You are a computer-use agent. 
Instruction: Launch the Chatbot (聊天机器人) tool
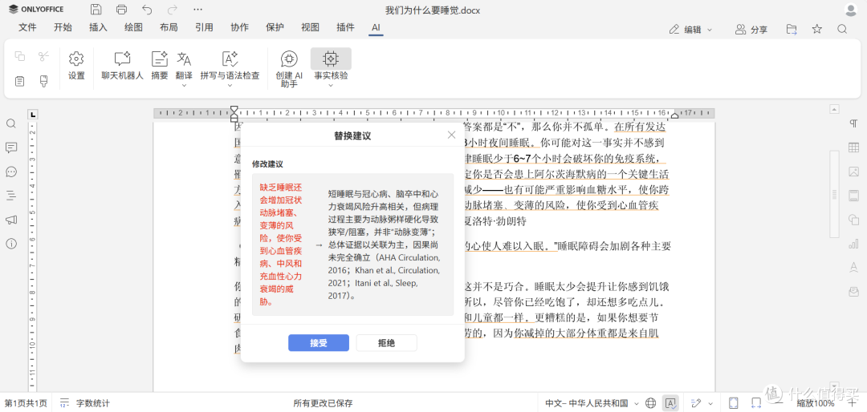(122, 66)
